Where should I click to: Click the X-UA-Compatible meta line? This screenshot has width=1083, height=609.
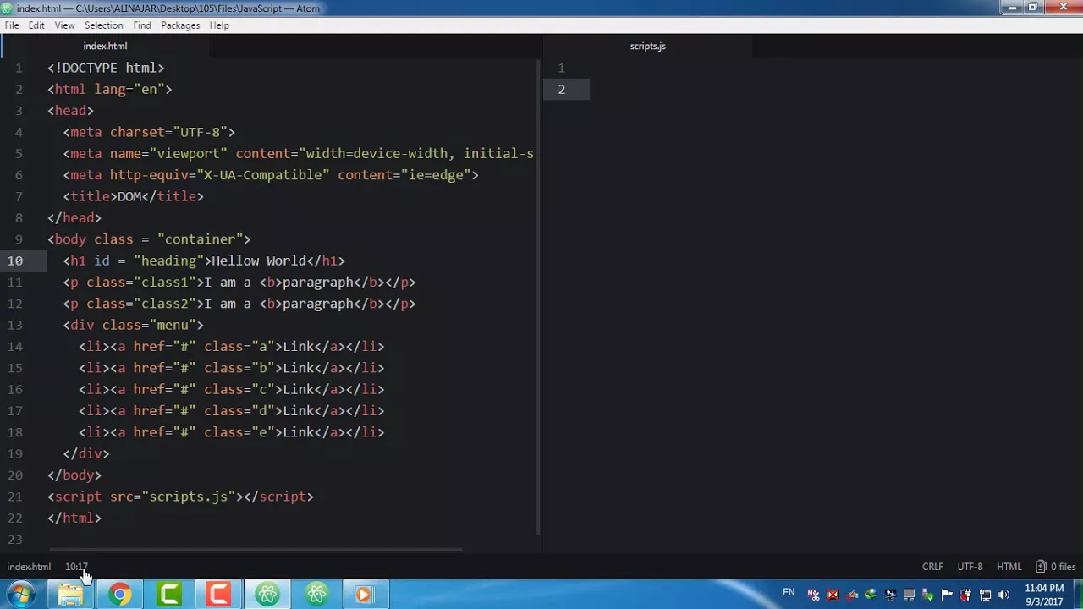pos(271,175)
